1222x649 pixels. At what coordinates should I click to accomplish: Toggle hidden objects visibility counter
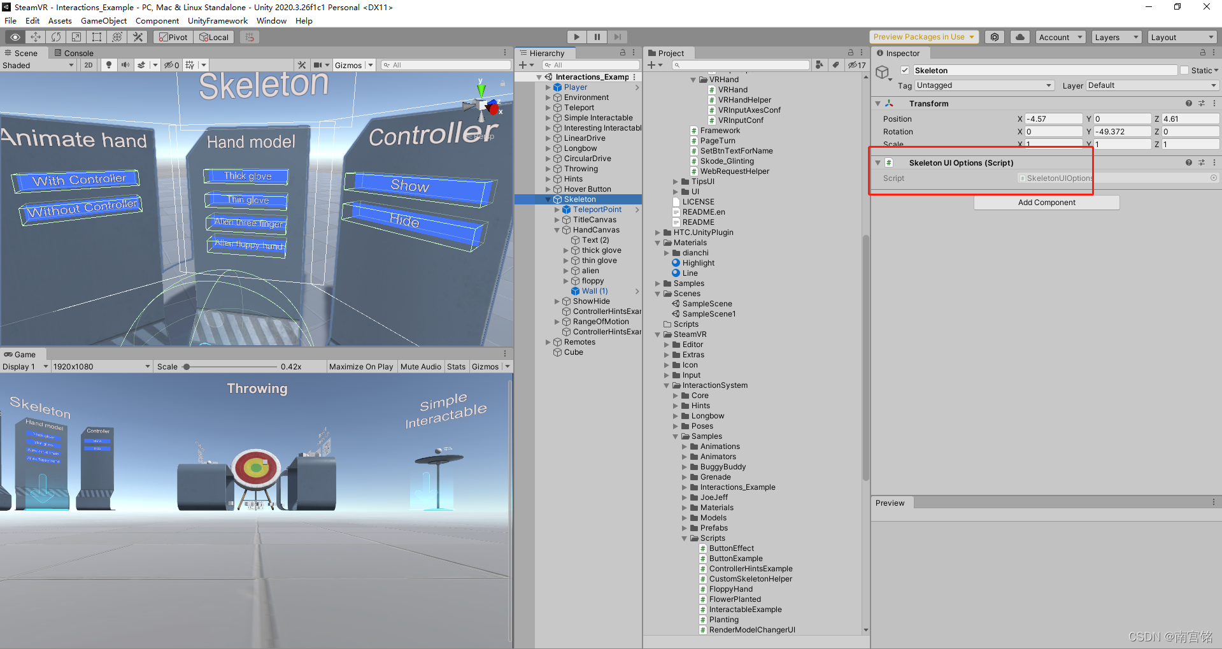171,65
